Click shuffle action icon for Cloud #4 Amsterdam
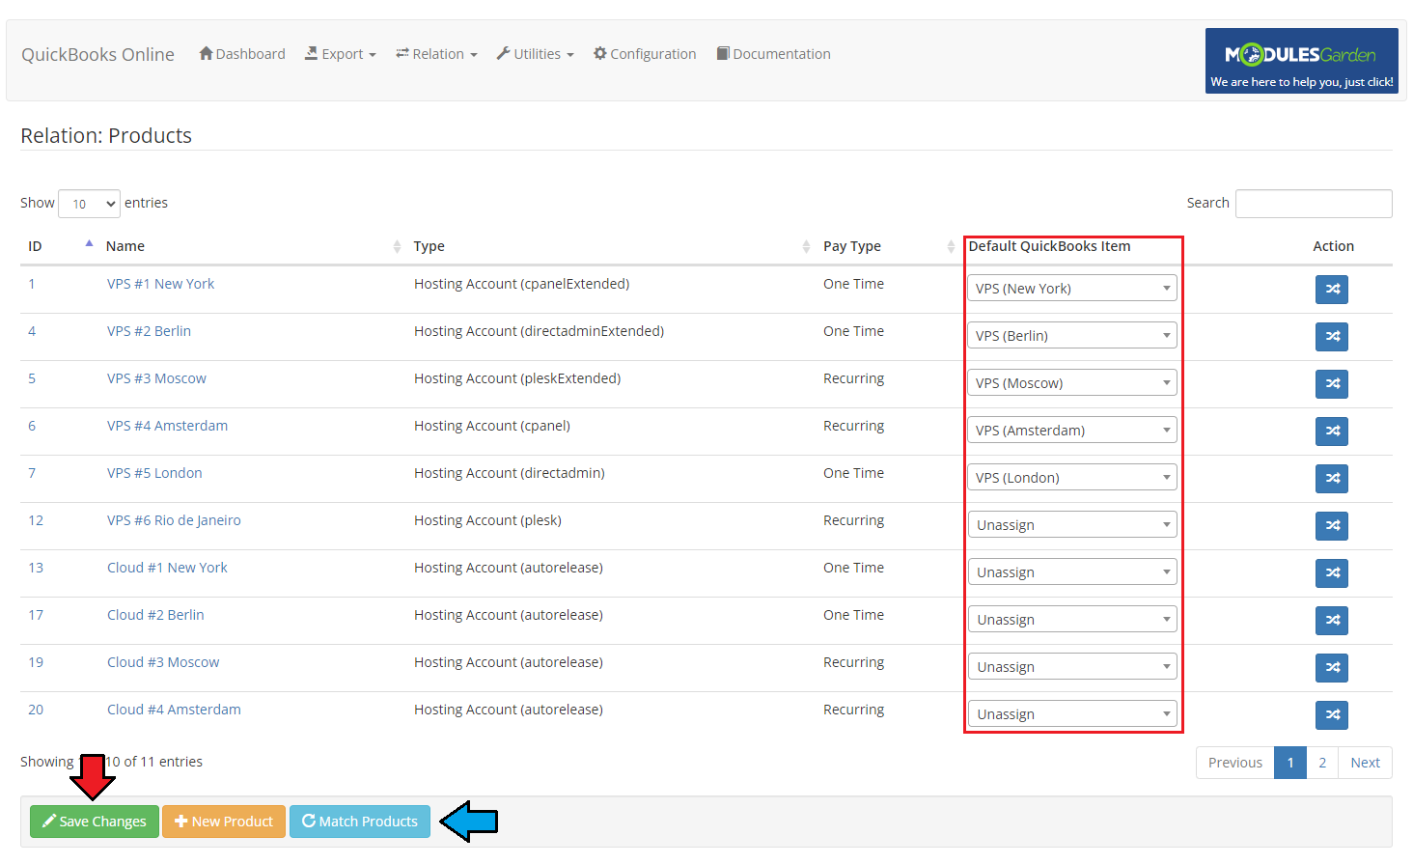 (1331, 714)
